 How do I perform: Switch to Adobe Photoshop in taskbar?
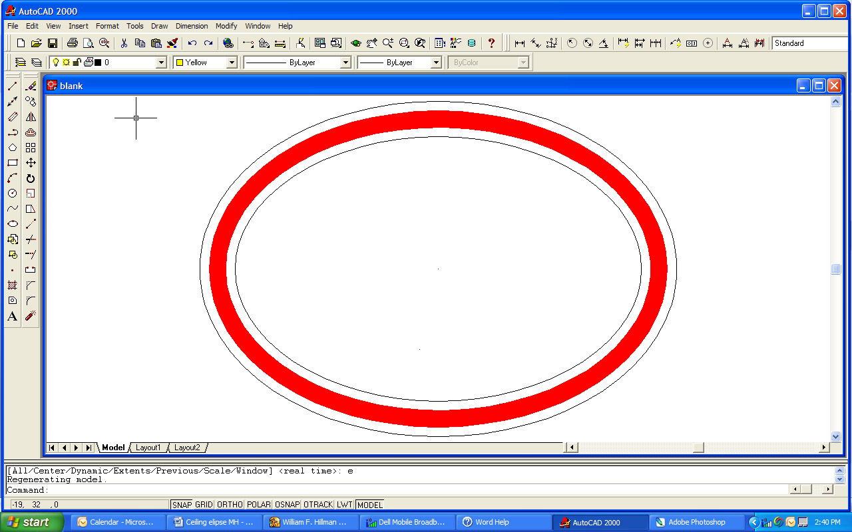[x=697, y=522]
